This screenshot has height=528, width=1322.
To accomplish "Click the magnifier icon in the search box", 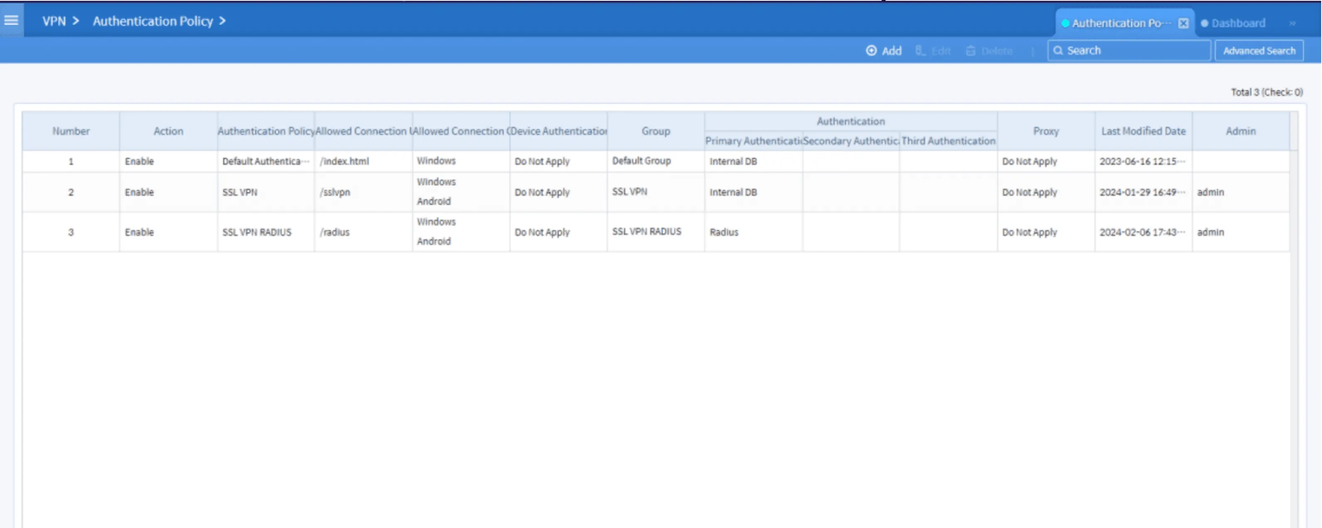I will point(1058,50).
